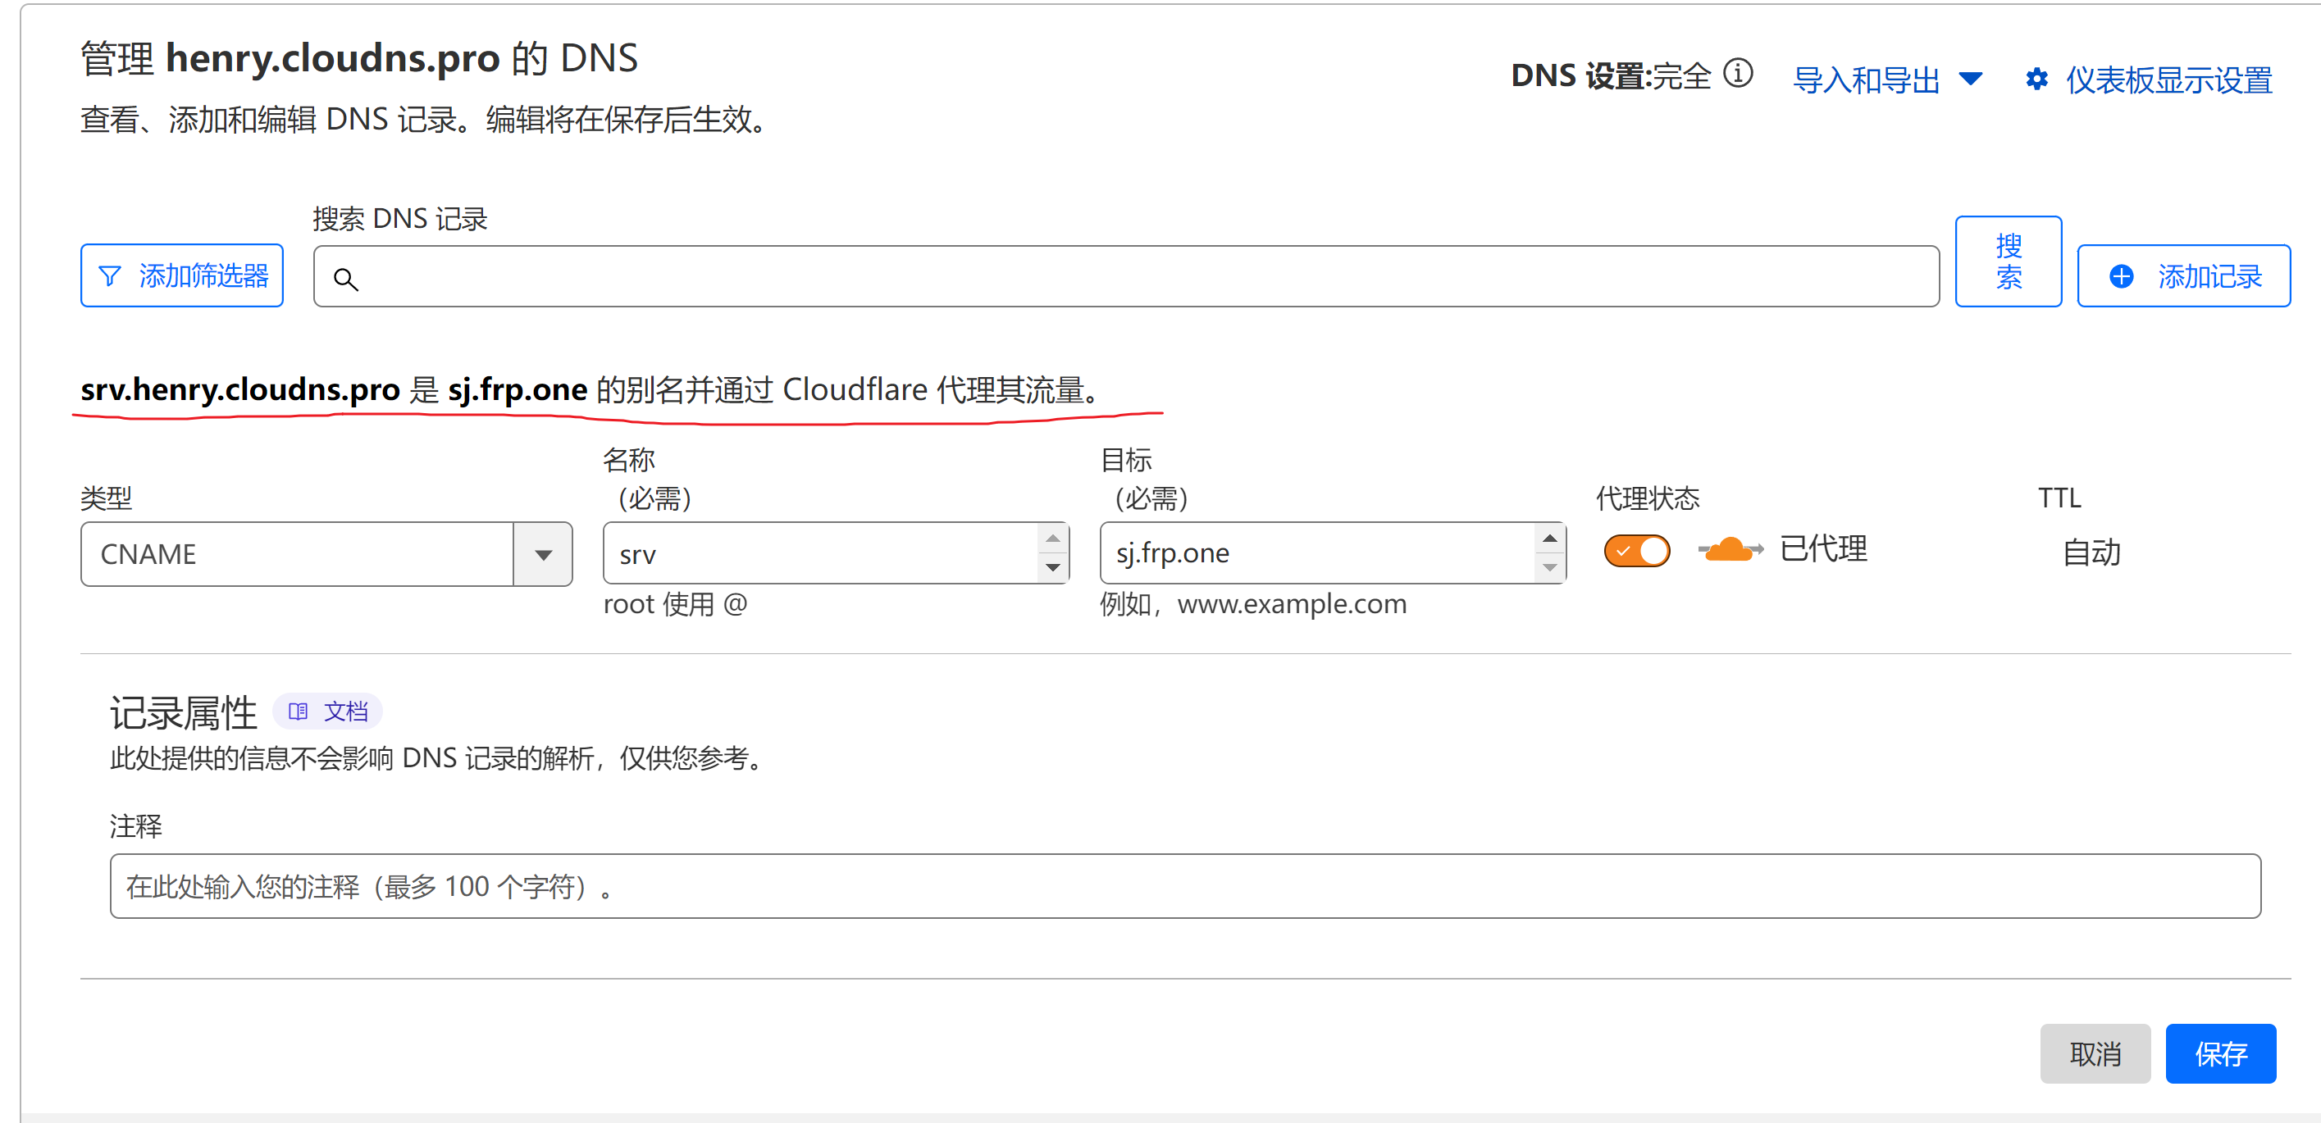
Task: Click the plus icon on Add record
Action: (x=2121, y=275)
